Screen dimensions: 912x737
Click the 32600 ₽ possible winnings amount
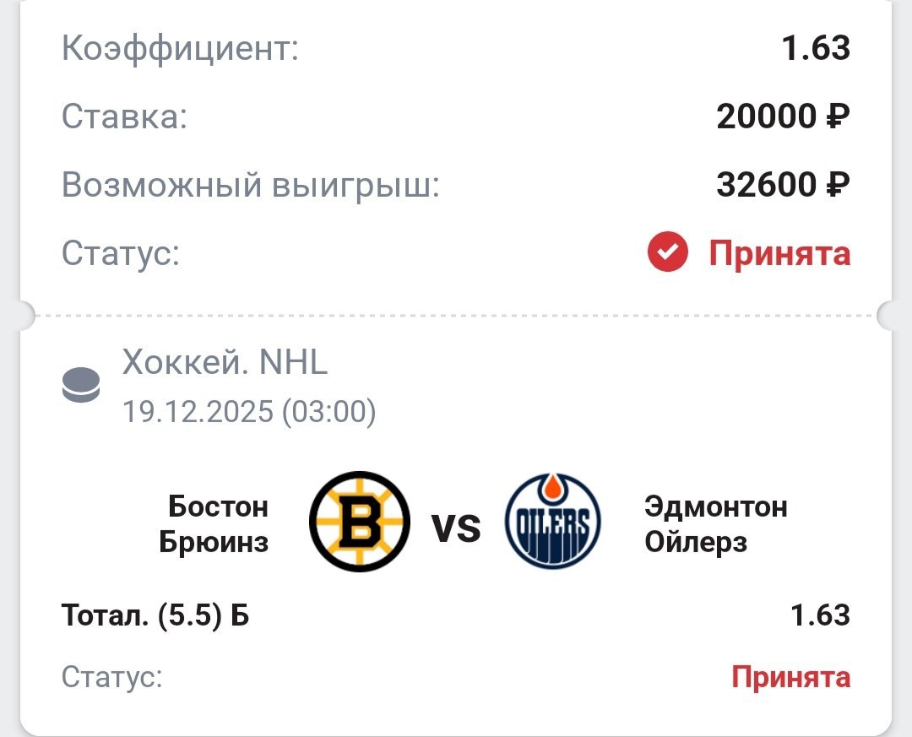click(x=783, y=185)
